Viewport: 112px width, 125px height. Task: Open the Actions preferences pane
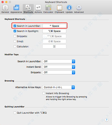[x=38, y=9]
